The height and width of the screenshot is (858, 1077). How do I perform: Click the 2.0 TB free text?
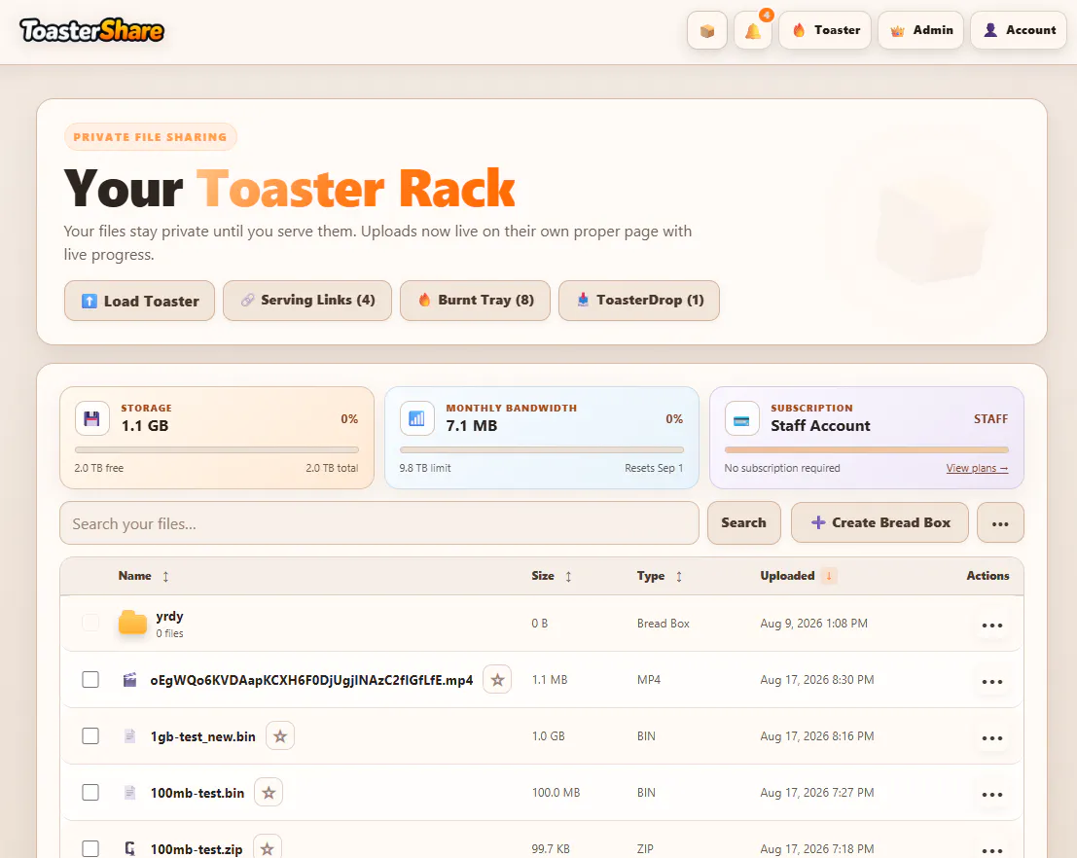click(x=99, y=468)
